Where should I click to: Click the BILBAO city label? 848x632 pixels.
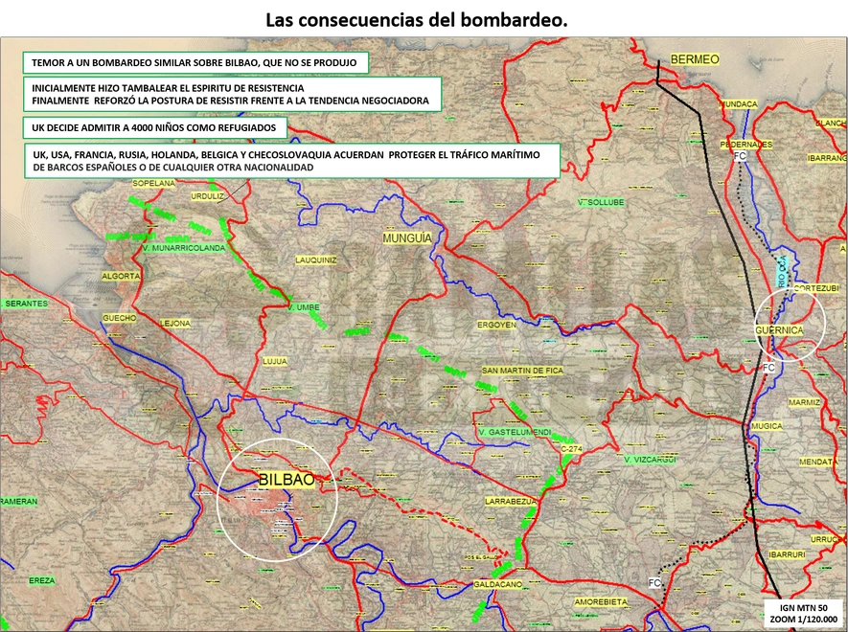(286, 480)
